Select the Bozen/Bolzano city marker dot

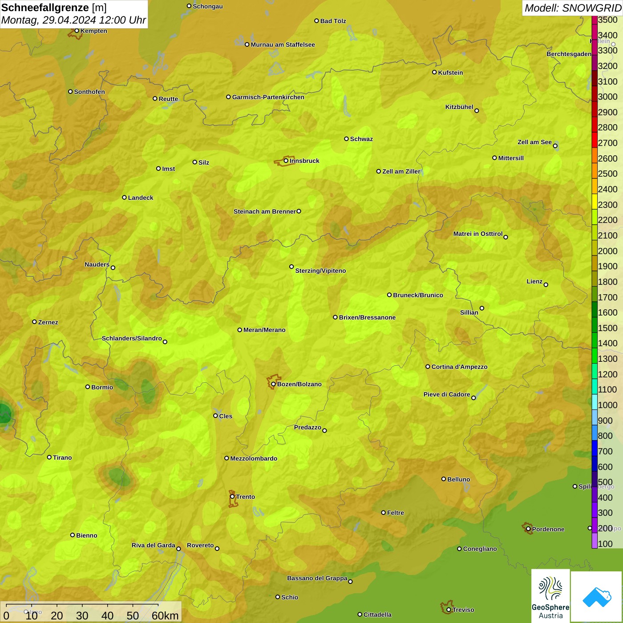point(273,384)
